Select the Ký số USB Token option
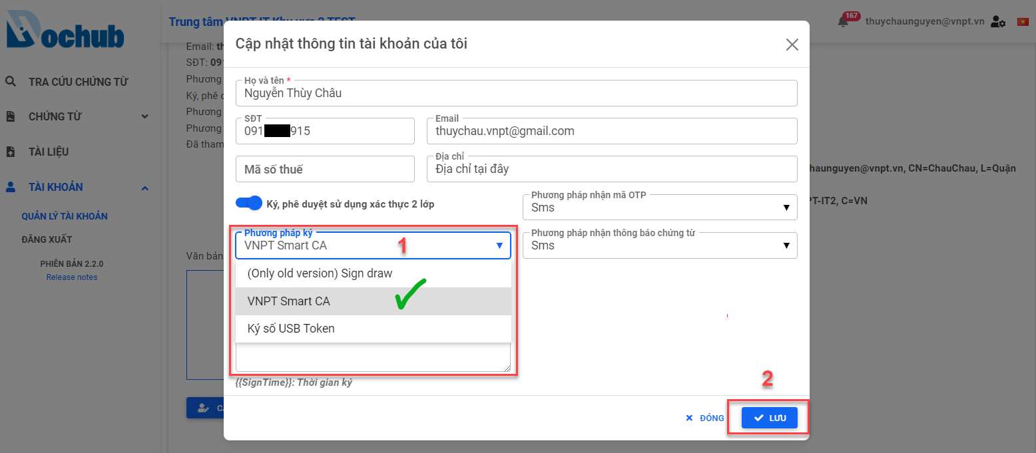The image size is (1036, 453). pos(374,329)
